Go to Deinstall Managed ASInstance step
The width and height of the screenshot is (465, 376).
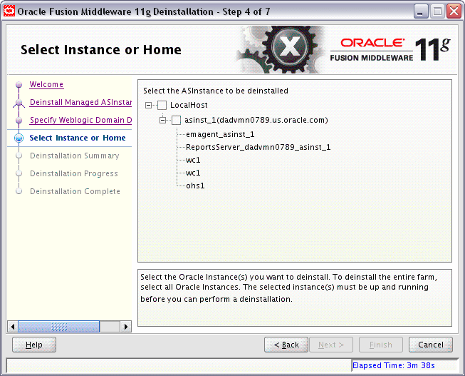click(x=80, y=102)
